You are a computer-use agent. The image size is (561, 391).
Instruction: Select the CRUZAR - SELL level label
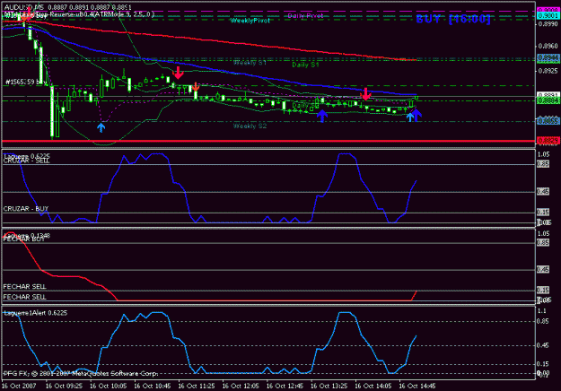26,161
